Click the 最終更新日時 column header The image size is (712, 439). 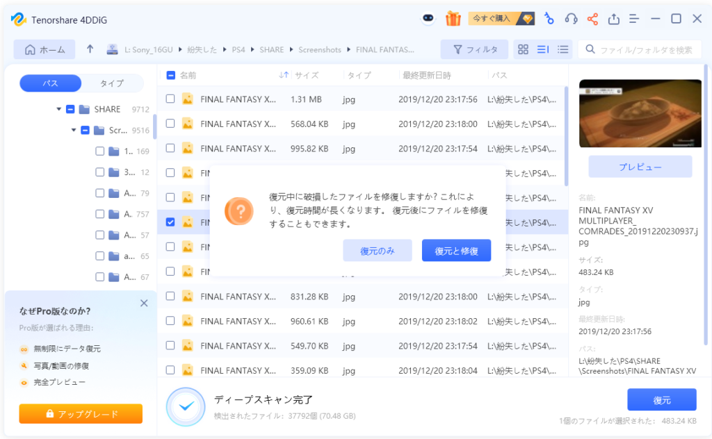pos(427,75)
